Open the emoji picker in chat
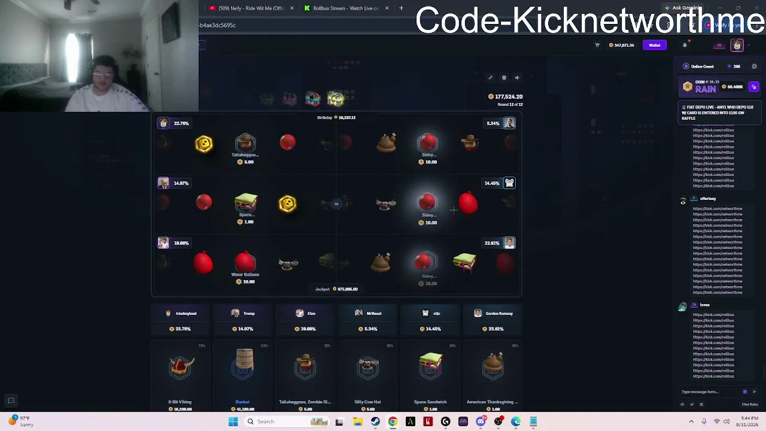The height and width of the screenshot is (431, 766). pos(745,392)
